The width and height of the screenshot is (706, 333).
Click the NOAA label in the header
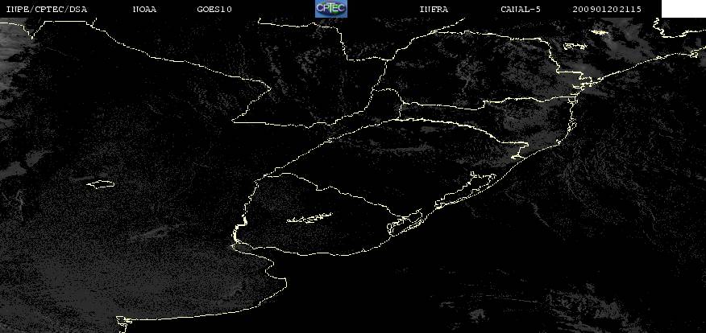coord(144,9)
